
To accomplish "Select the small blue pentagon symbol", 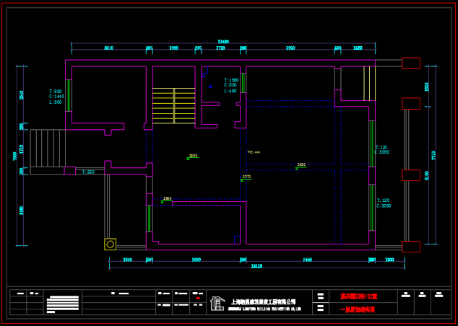I will [203, 76].
